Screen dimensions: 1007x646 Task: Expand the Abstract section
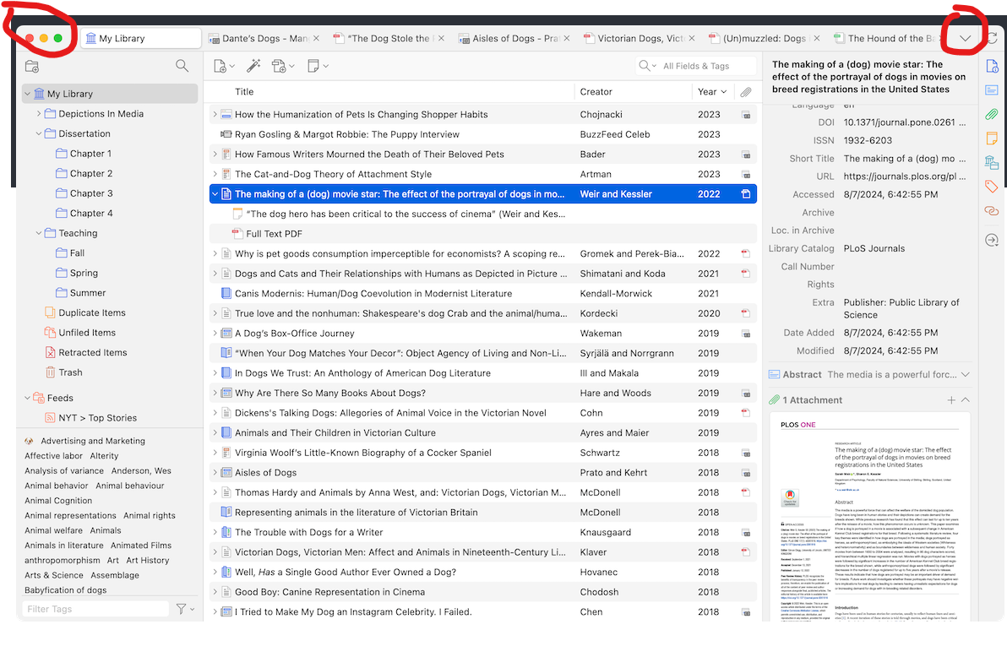[966, 374]
